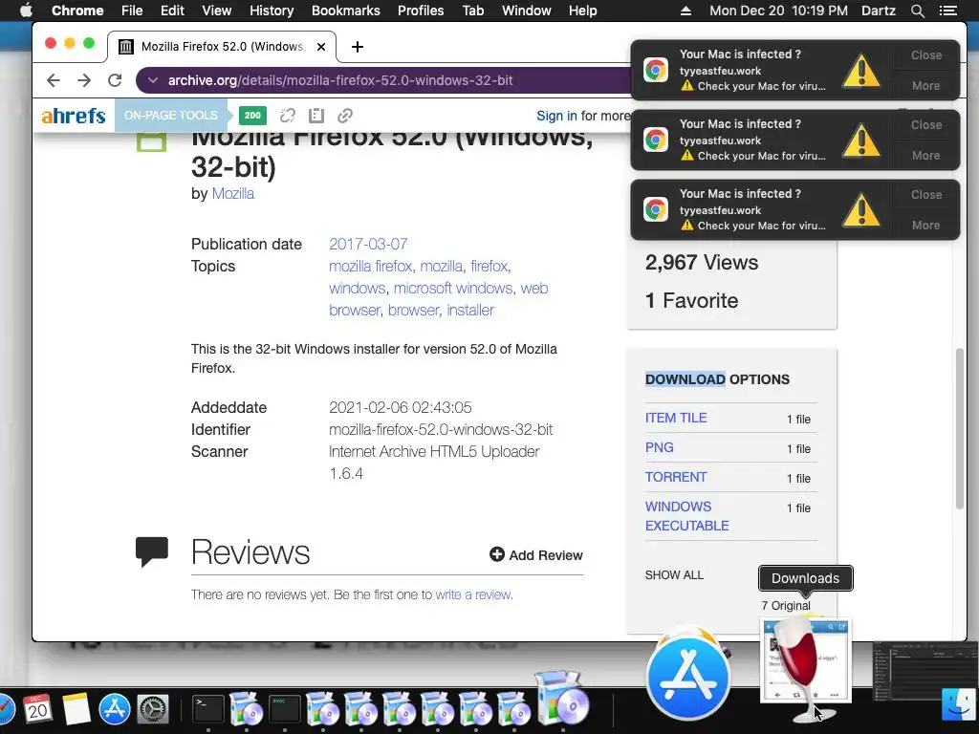979x734 pixels.
Task: Click the Sign in link
Action: pyautogui.click(x=556, y=116)
